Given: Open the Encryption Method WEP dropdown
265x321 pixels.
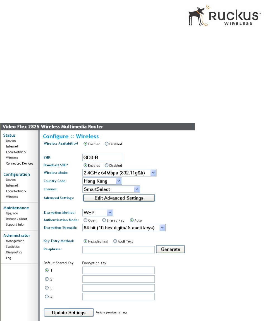Looking at the screenshot, I should (98, 213).
